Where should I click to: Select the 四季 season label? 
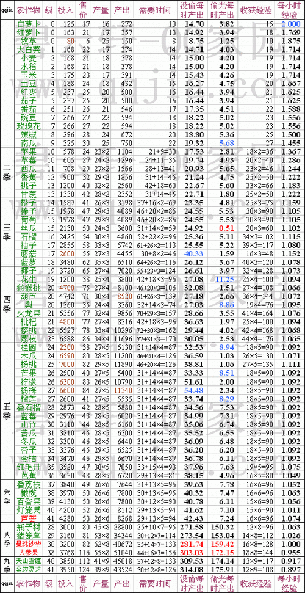7,305
